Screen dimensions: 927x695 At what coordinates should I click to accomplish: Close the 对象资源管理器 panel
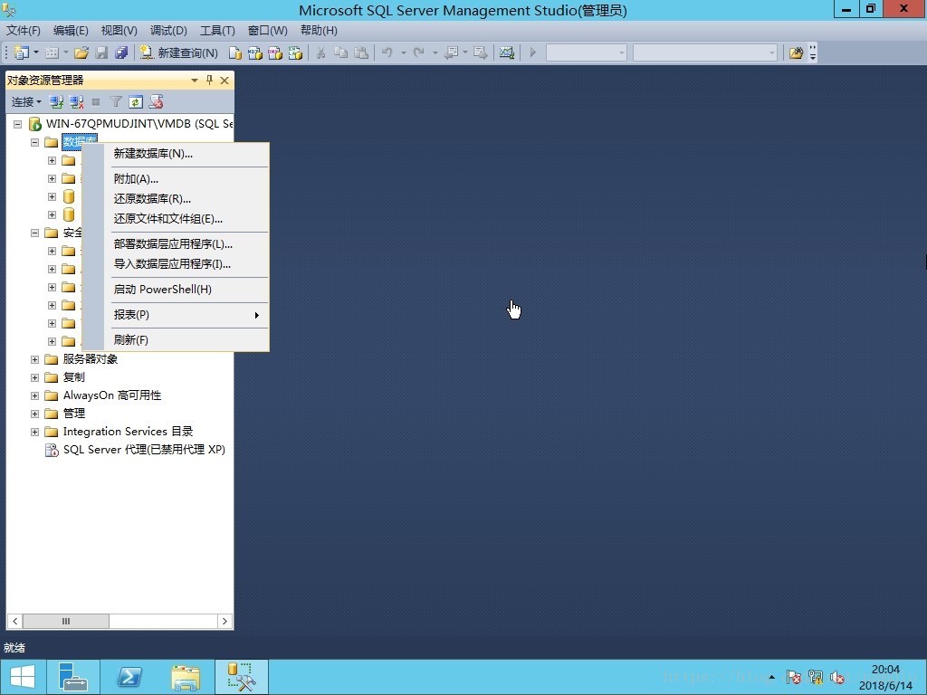point(225,81)
